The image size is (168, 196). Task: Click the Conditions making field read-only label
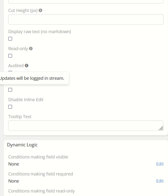click(x=41, y=191)
